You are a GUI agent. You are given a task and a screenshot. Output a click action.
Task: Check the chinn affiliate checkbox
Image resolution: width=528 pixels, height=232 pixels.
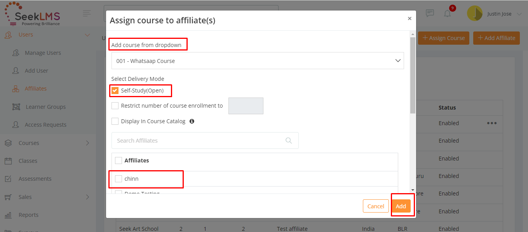click(x=118, y=179)
